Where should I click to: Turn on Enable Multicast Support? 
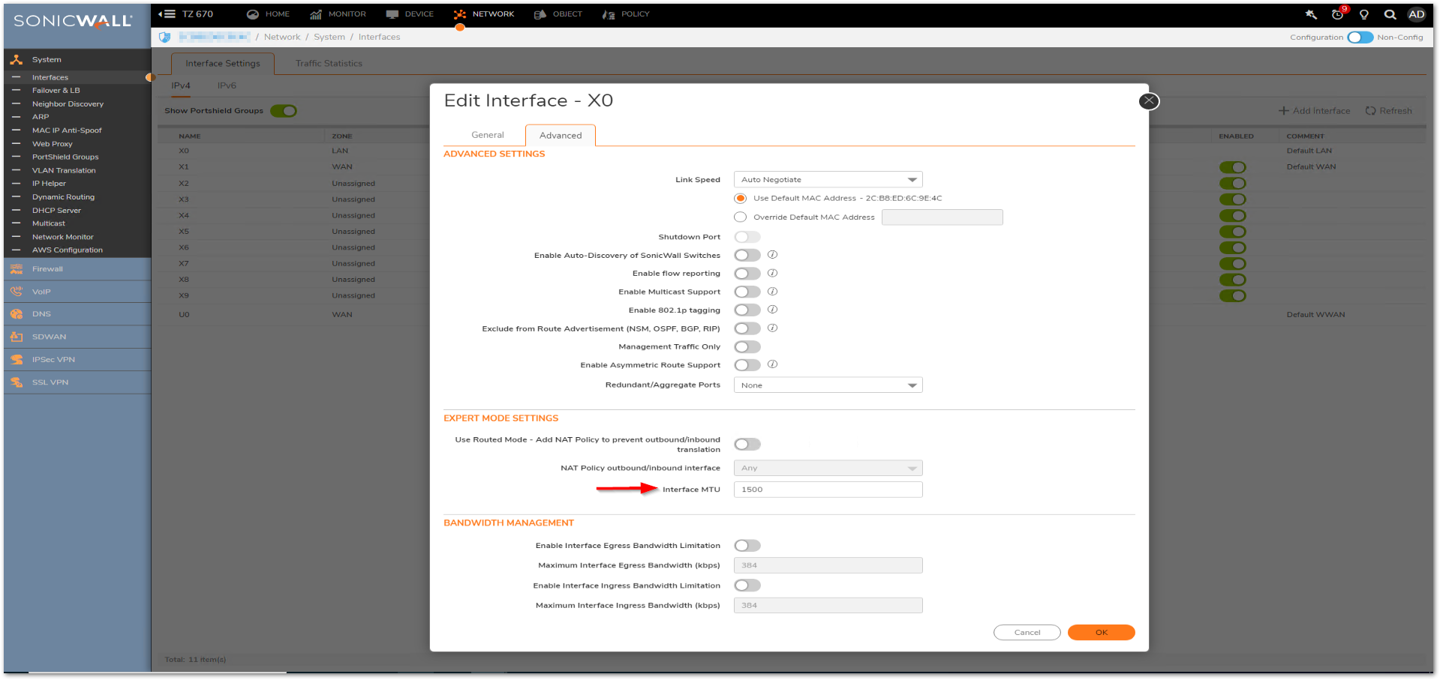point(747,292)
